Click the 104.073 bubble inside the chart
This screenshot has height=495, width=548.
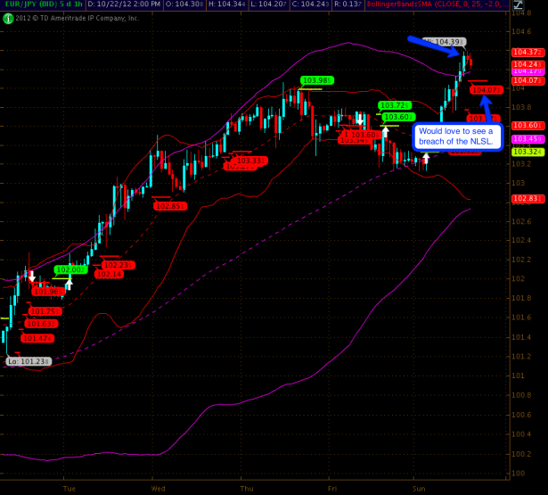pyautogui.click(x=487, y=90)
